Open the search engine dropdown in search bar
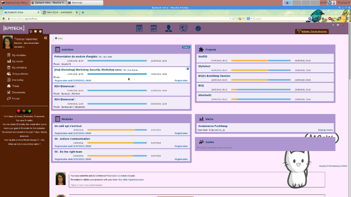This screenshot has width=351, height=197. tap(249, 18)
